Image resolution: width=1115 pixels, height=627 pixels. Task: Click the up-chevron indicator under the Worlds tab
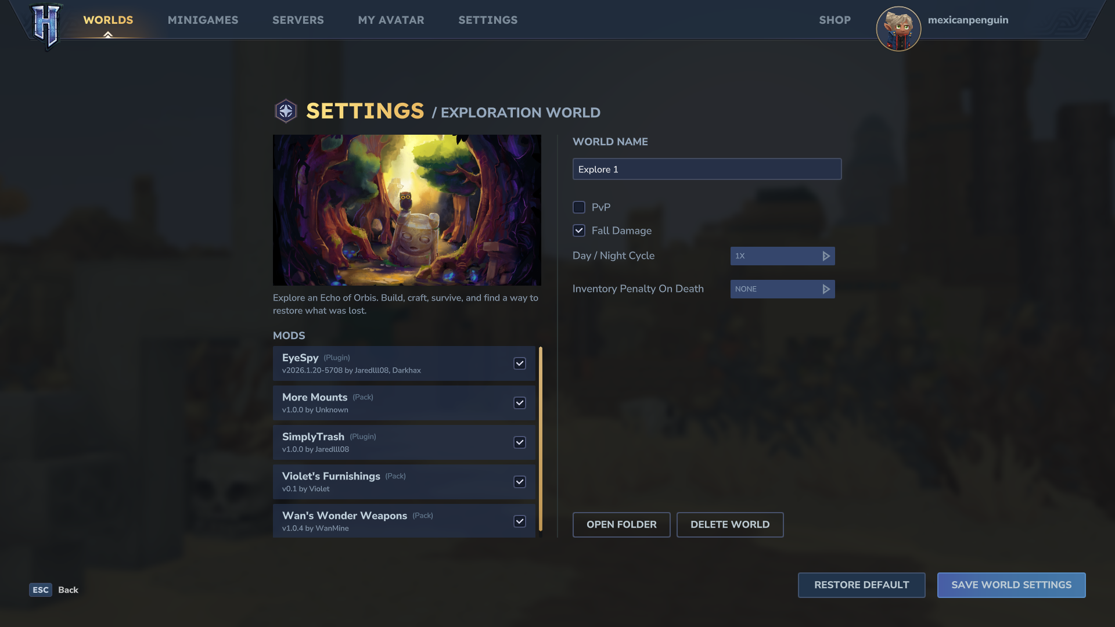(x=108, y=35)
